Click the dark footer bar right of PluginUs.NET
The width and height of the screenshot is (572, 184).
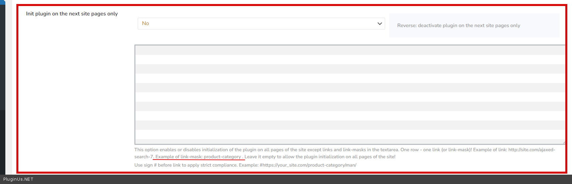(301, 179)
